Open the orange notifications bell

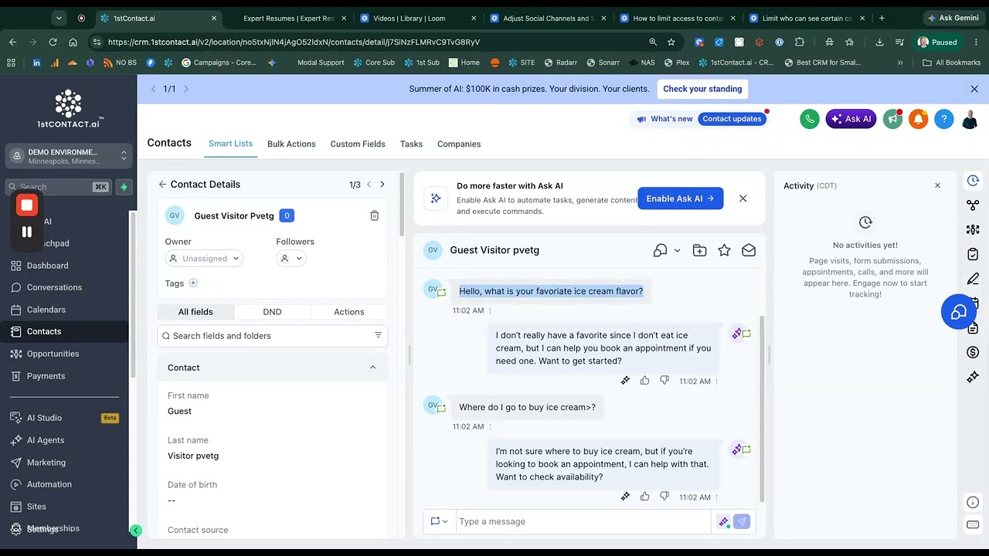coord(918,119)
